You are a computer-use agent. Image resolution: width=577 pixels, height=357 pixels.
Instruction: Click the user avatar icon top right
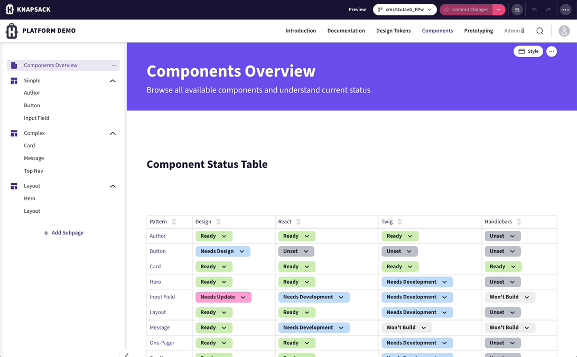pyautogui.click(x=564, y=31)
